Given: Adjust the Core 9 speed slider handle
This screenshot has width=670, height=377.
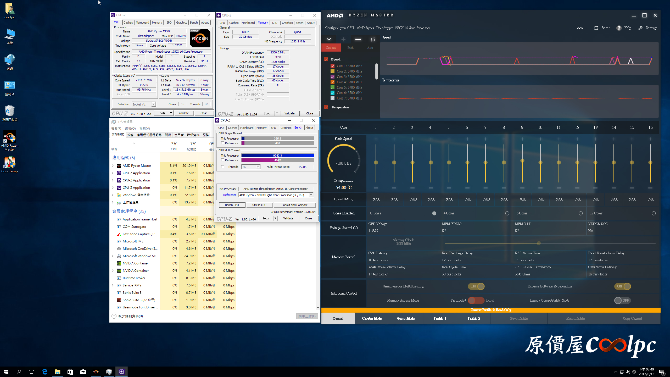Looking at the screenshot, I should click(x=522, y=160).
